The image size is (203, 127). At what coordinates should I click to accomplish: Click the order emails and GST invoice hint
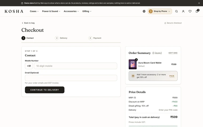coord(42,83)
